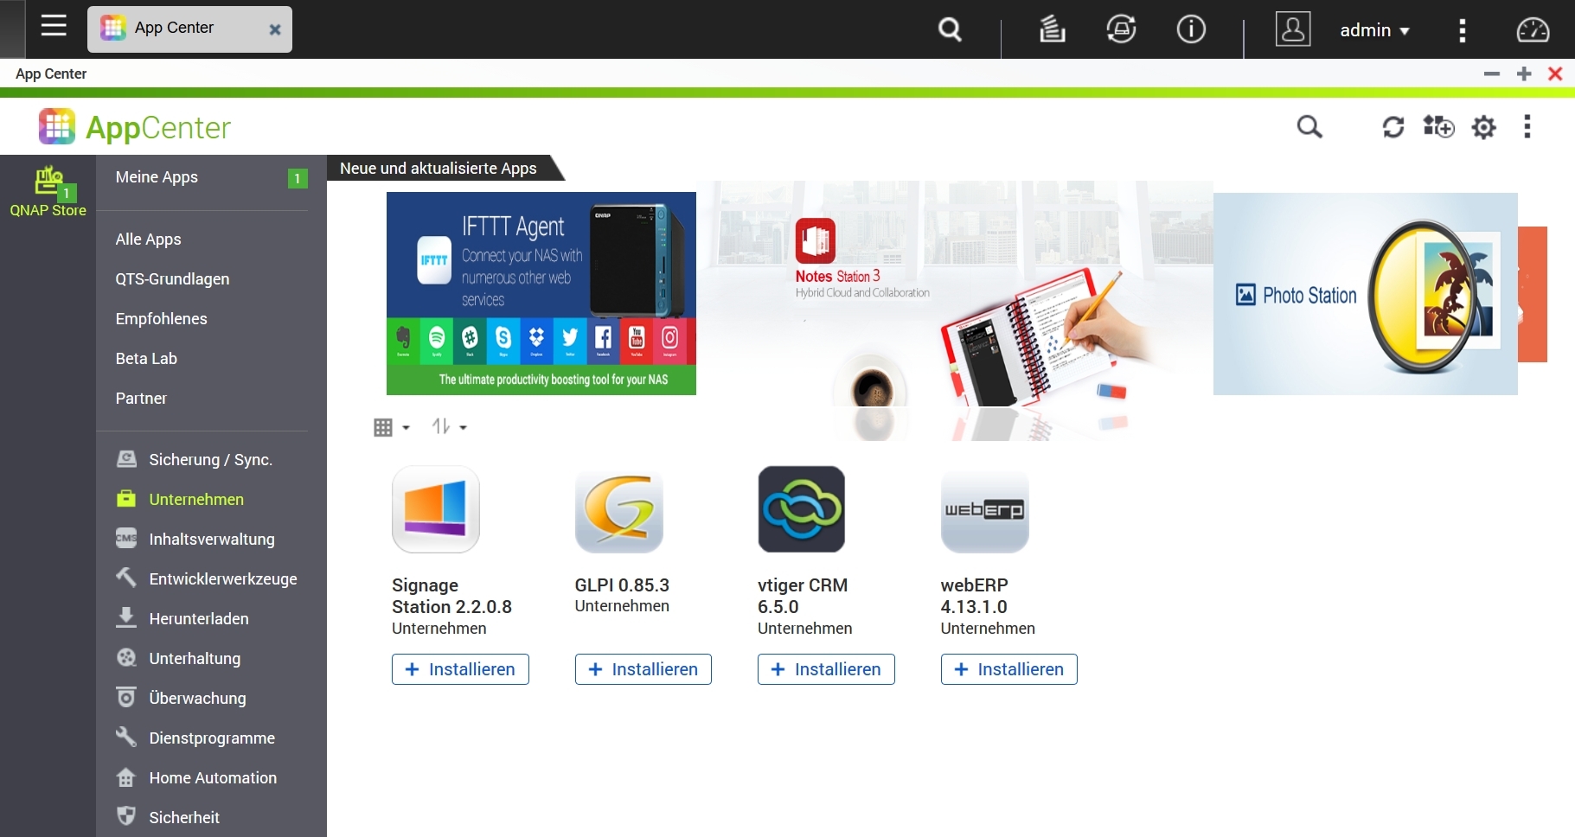The image size is (1575, 837).
Task: Close the App Center taskbar tab
Action: pyautogui.click(x=275, y=29)
